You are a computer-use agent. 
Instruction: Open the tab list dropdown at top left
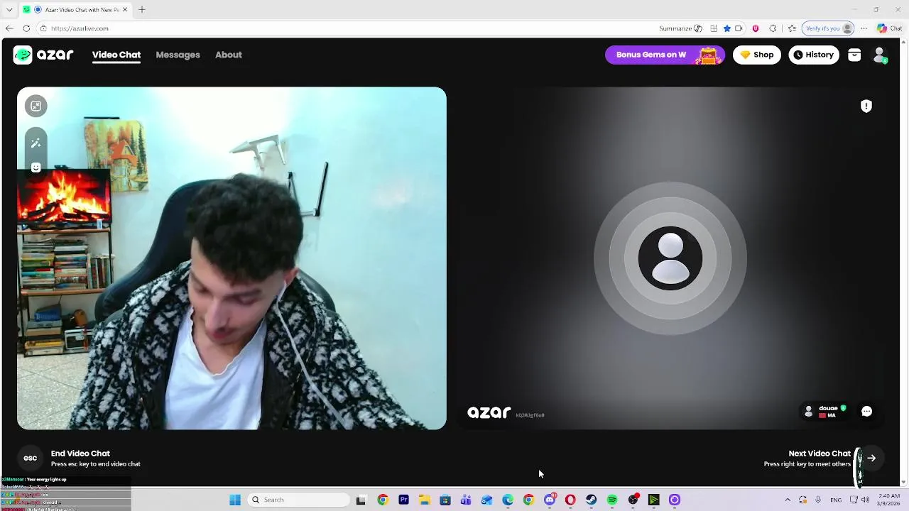[9, 10]
